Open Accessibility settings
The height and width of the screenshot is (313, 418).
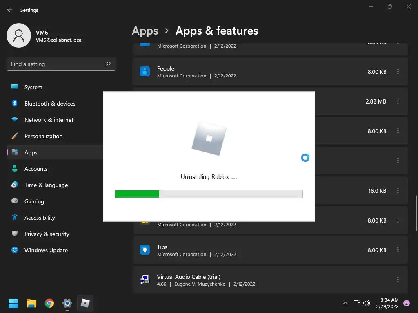[55, 218]
